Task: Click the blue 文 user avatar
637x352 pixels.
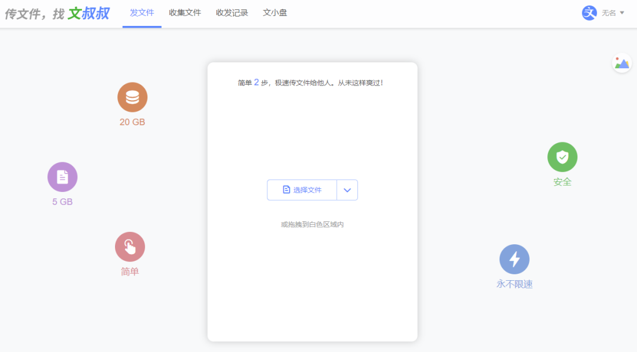Action: click(x=589, y=13)
